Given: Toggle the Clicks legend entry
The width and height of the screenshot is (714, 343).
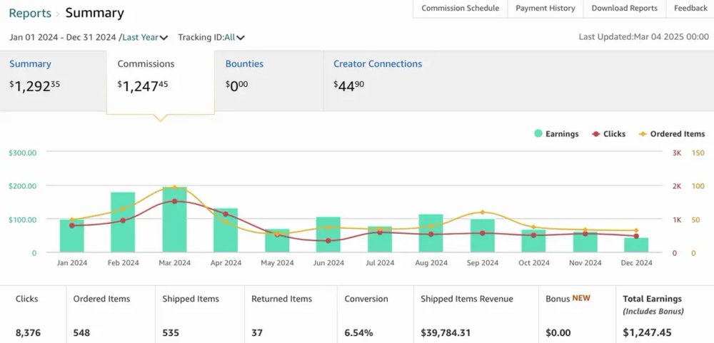Looking at the screenshot, I should (608, 134).
